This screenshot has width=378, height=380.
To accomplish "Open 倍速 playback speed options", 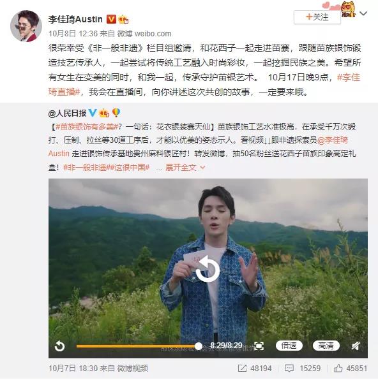I will pos(289,346).
